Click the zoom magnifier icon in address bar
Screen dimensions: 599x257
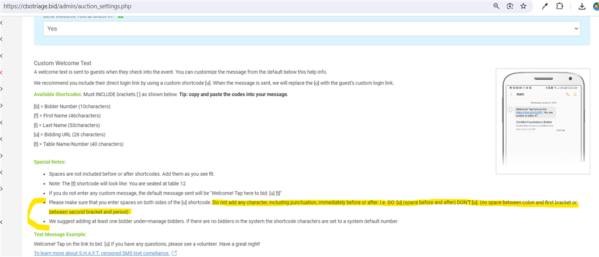coord(496,6)
